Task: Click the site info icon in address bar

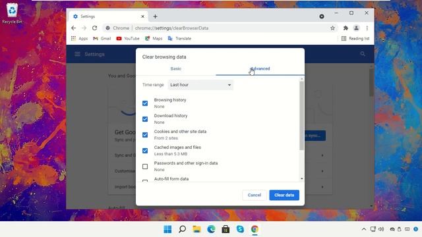Action: pyautogui.click(x=107, y=28)
